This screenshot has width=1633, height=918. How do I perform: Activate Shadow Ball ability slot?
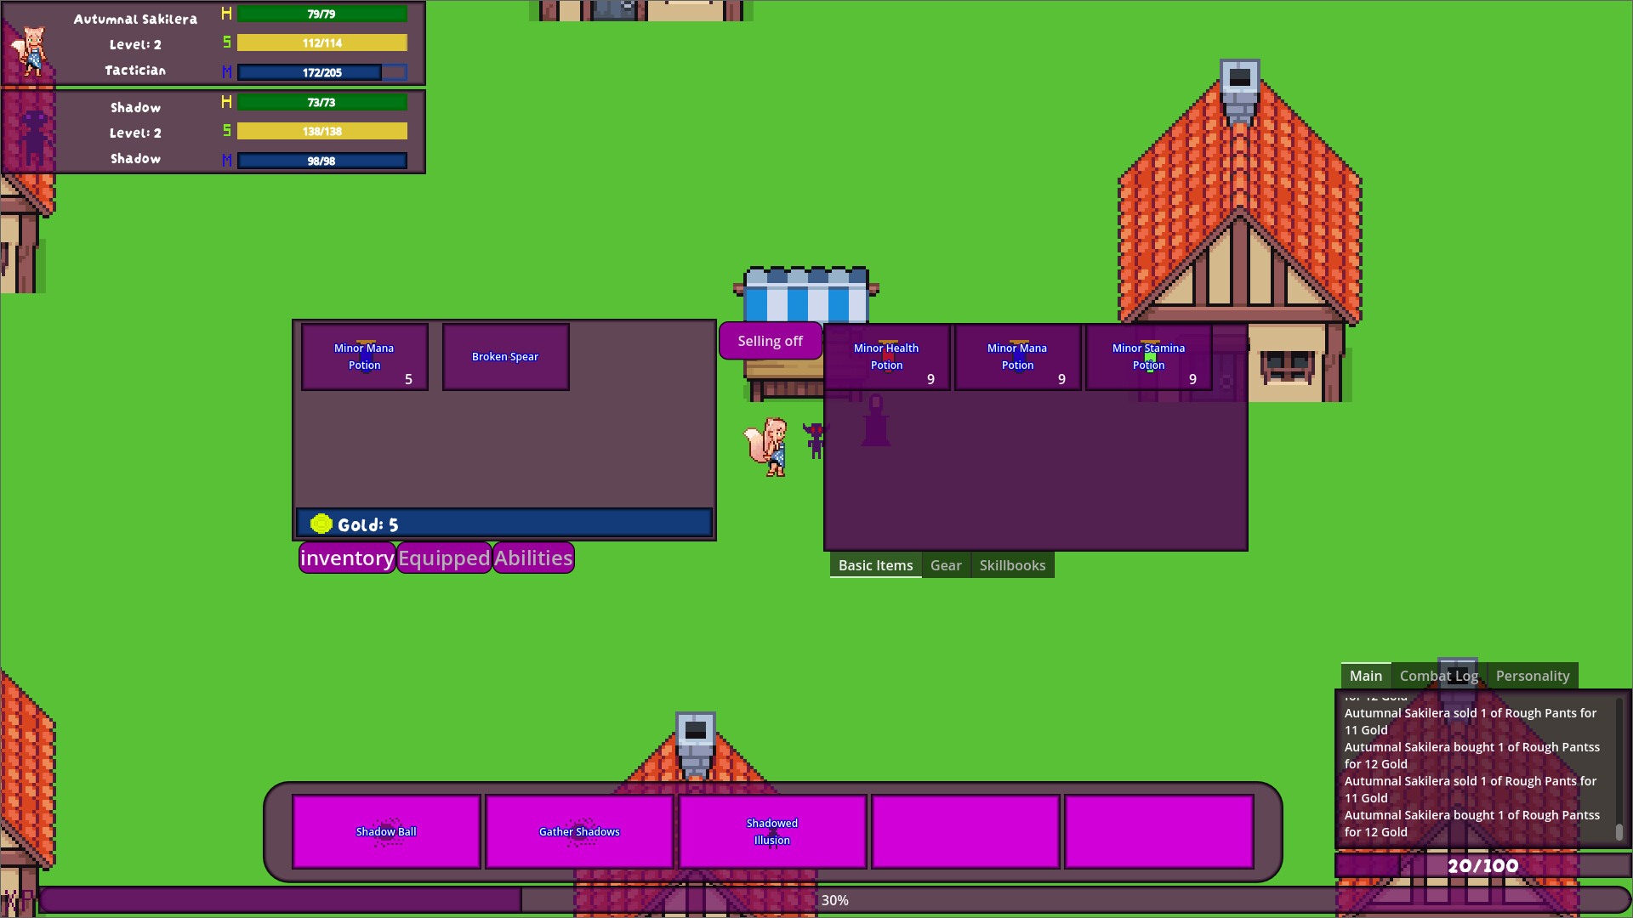click(386, 831)
